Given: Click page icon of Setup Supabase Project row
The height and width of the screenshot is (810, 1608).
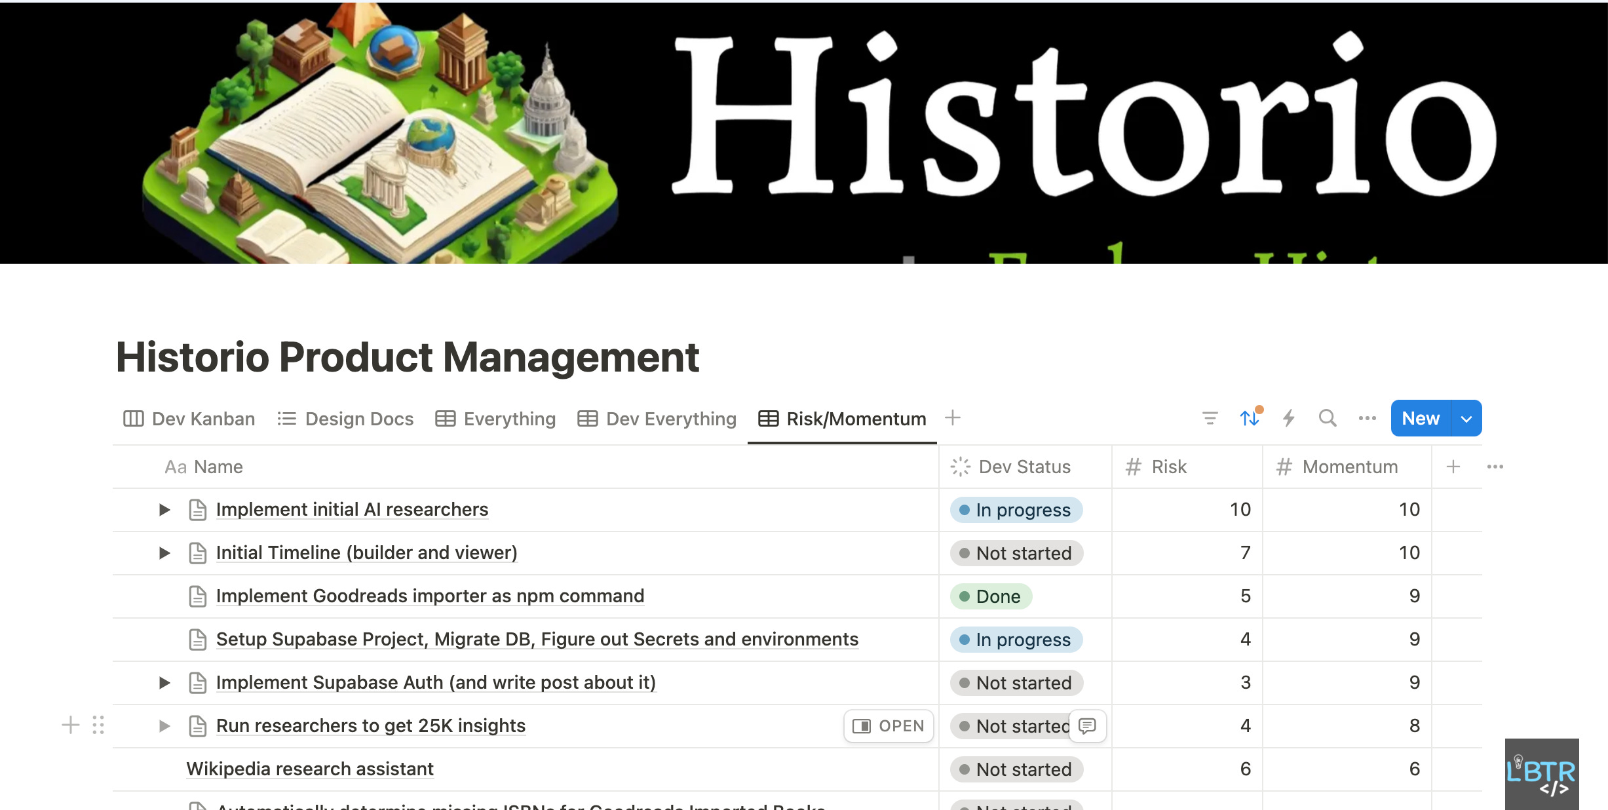Looking at the screenshot, I should (x=197, y=639).
